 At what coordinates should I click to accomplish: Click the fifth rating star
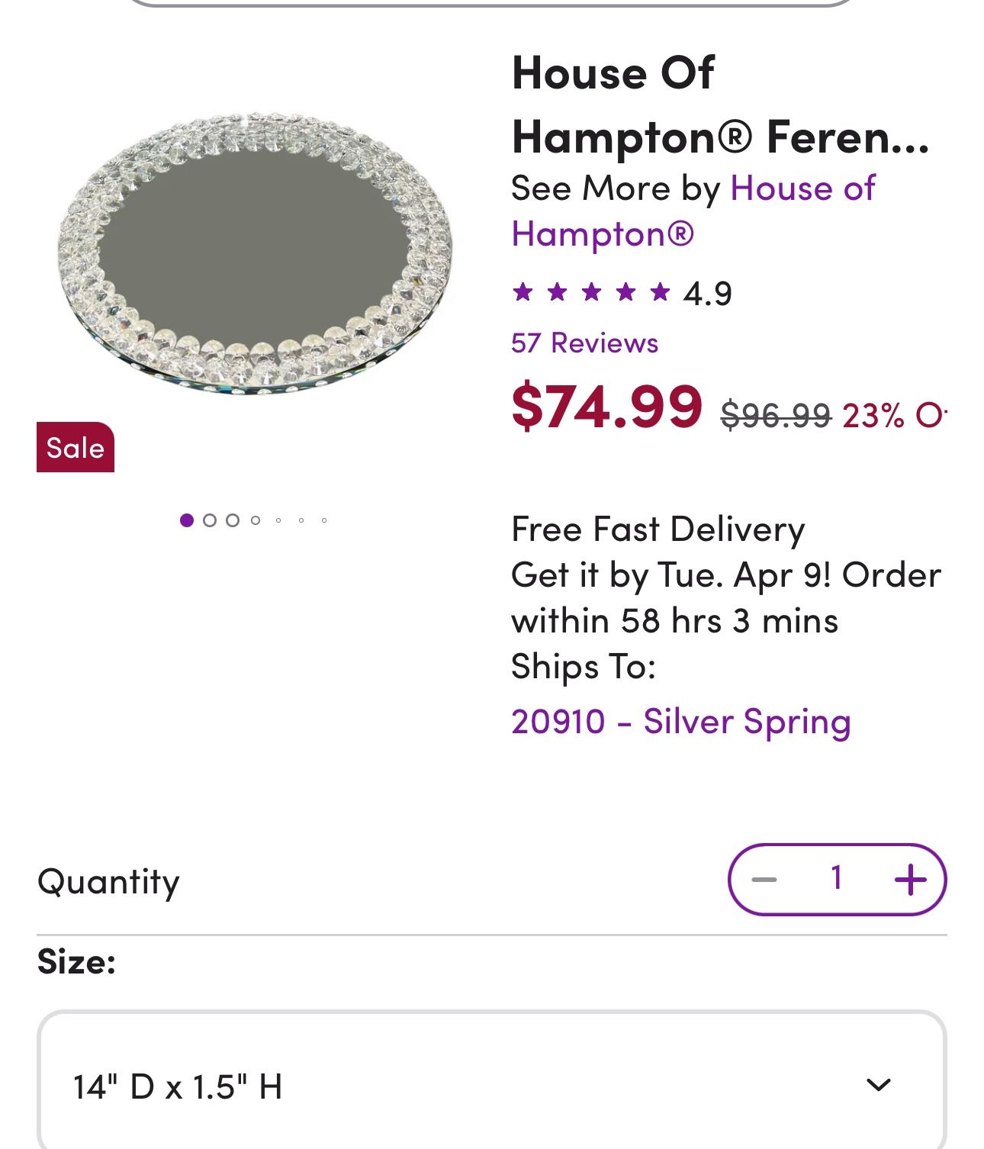(x=661, y=291)
